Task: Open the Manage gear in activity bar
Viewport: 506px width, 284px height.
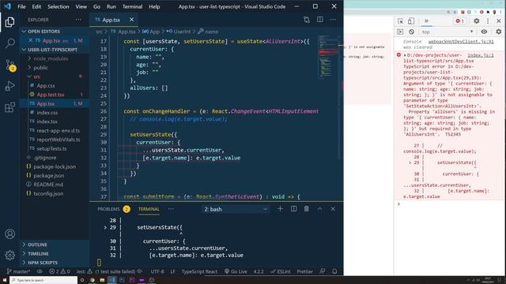Action: pos(9,255)
